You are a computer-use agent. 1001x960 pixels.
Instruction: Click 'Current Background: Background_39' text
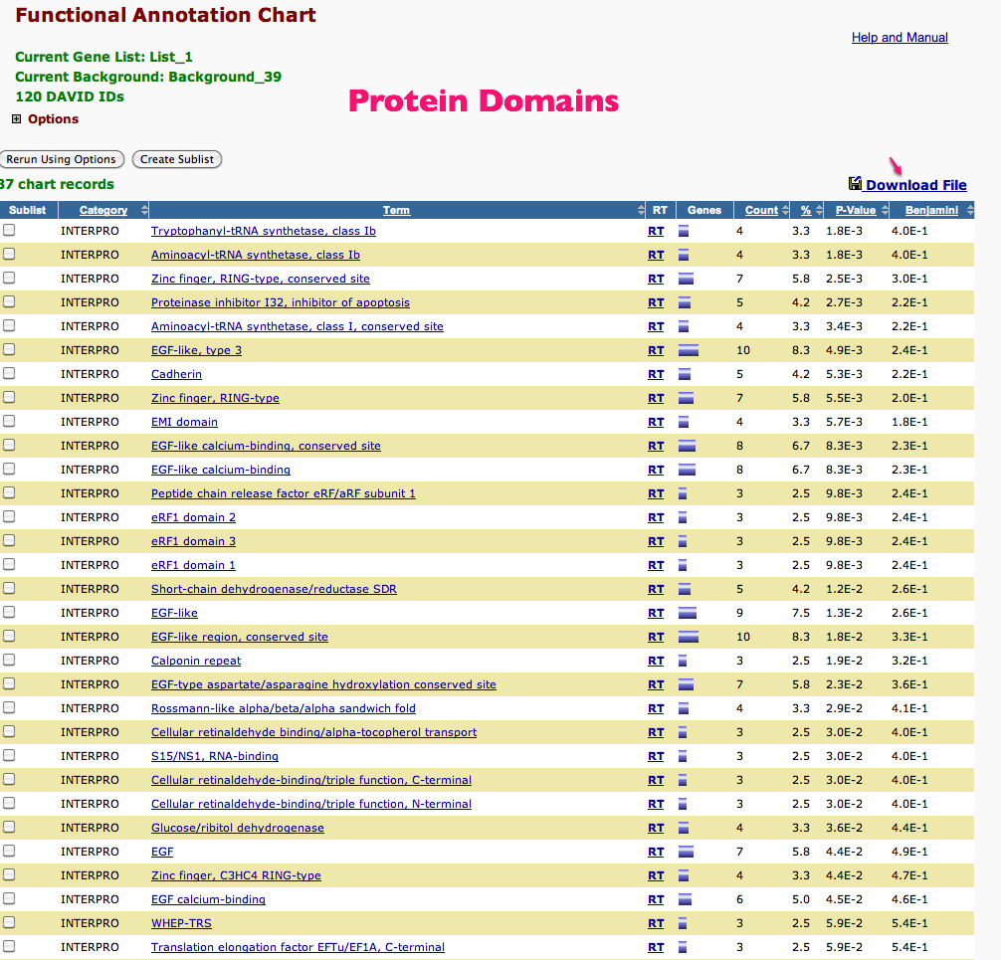[148, 77]
